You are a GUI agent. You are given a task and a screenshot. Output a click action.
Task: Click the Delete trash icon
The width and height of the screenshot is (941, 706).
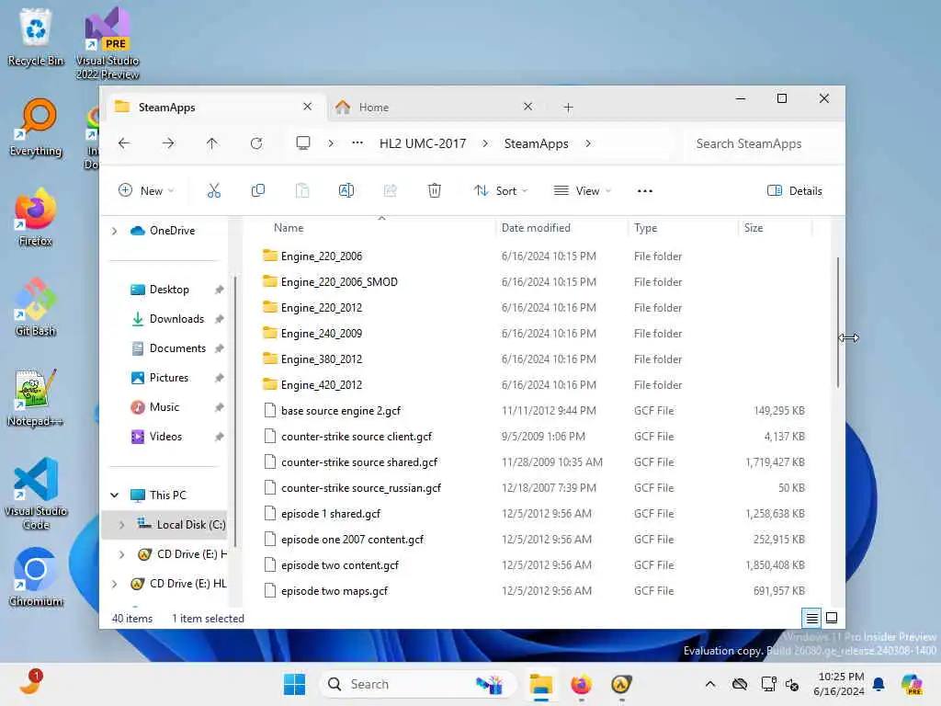point(435,191)
